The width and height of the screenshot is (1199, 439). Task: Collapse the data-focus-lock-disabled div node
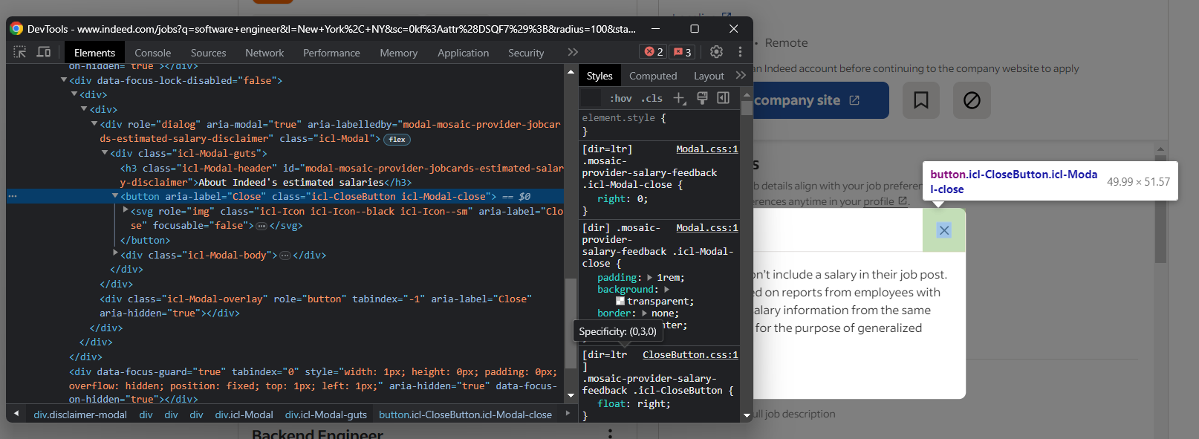64,79
